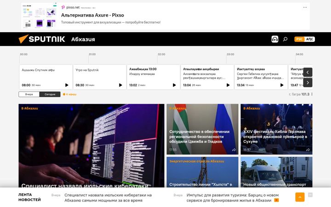Screen dimensions: 331x207
Task: Play the 13:34 Иактуалтәу аҳәаа program
Action: click(282, 85)
